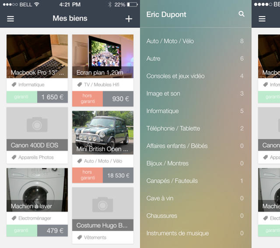280x248 pixels.
Task: Tap the battery icon in status bar
Action: tap(133, 4)
